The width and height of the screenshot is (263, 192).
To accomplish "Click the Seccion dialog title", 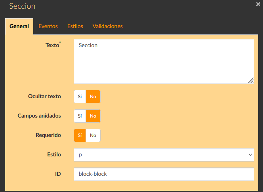I will click(22, 7).
